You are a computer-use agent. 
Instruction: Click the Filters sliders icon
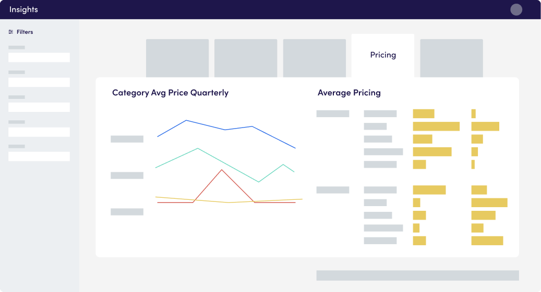pos(11,32)
